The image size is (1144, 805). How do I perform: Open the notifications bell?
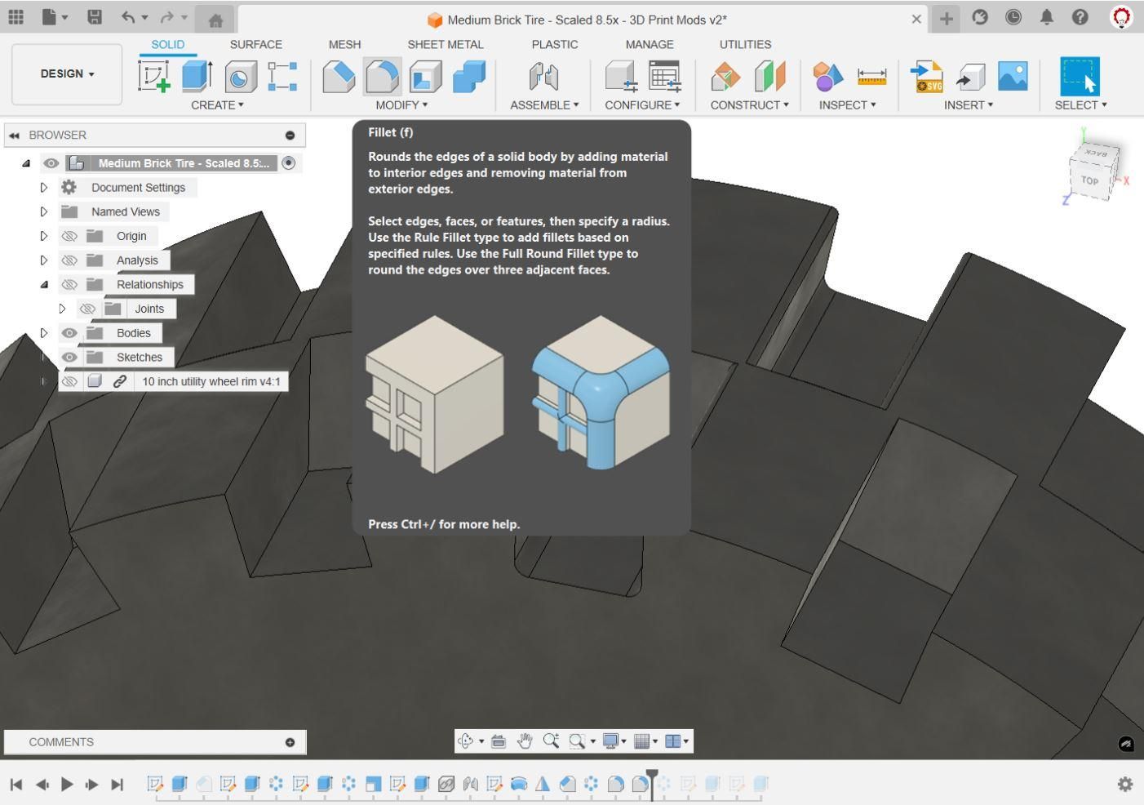[x=1047, y=17]
